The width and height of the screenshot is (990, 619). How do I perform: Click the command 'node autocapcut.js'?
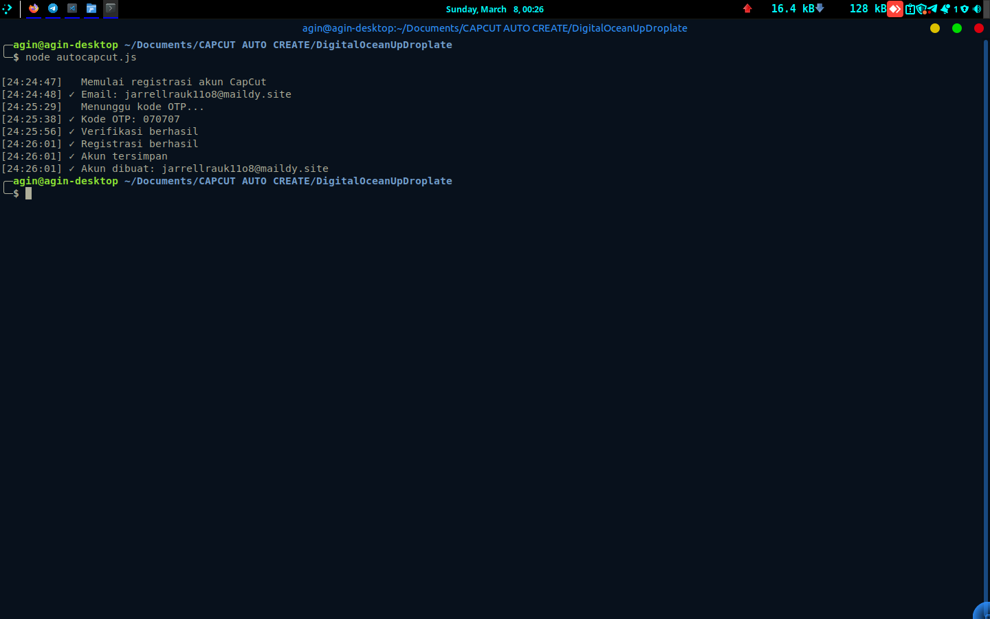point(81,57)
